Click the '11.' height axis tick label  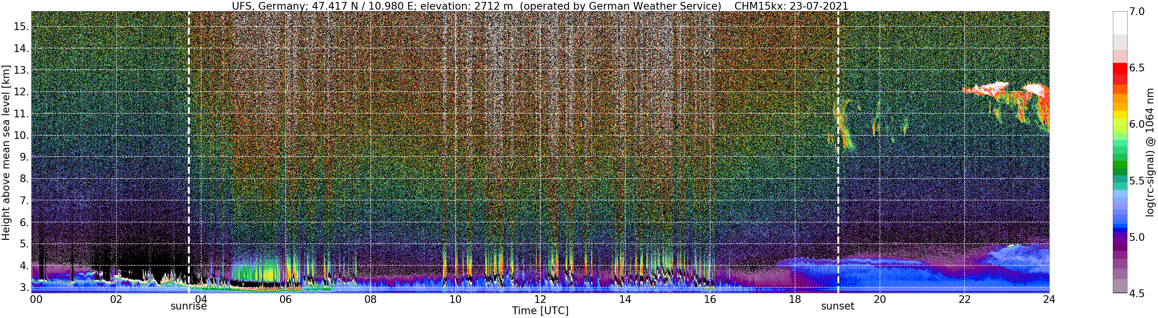click(x=21, y=114)
